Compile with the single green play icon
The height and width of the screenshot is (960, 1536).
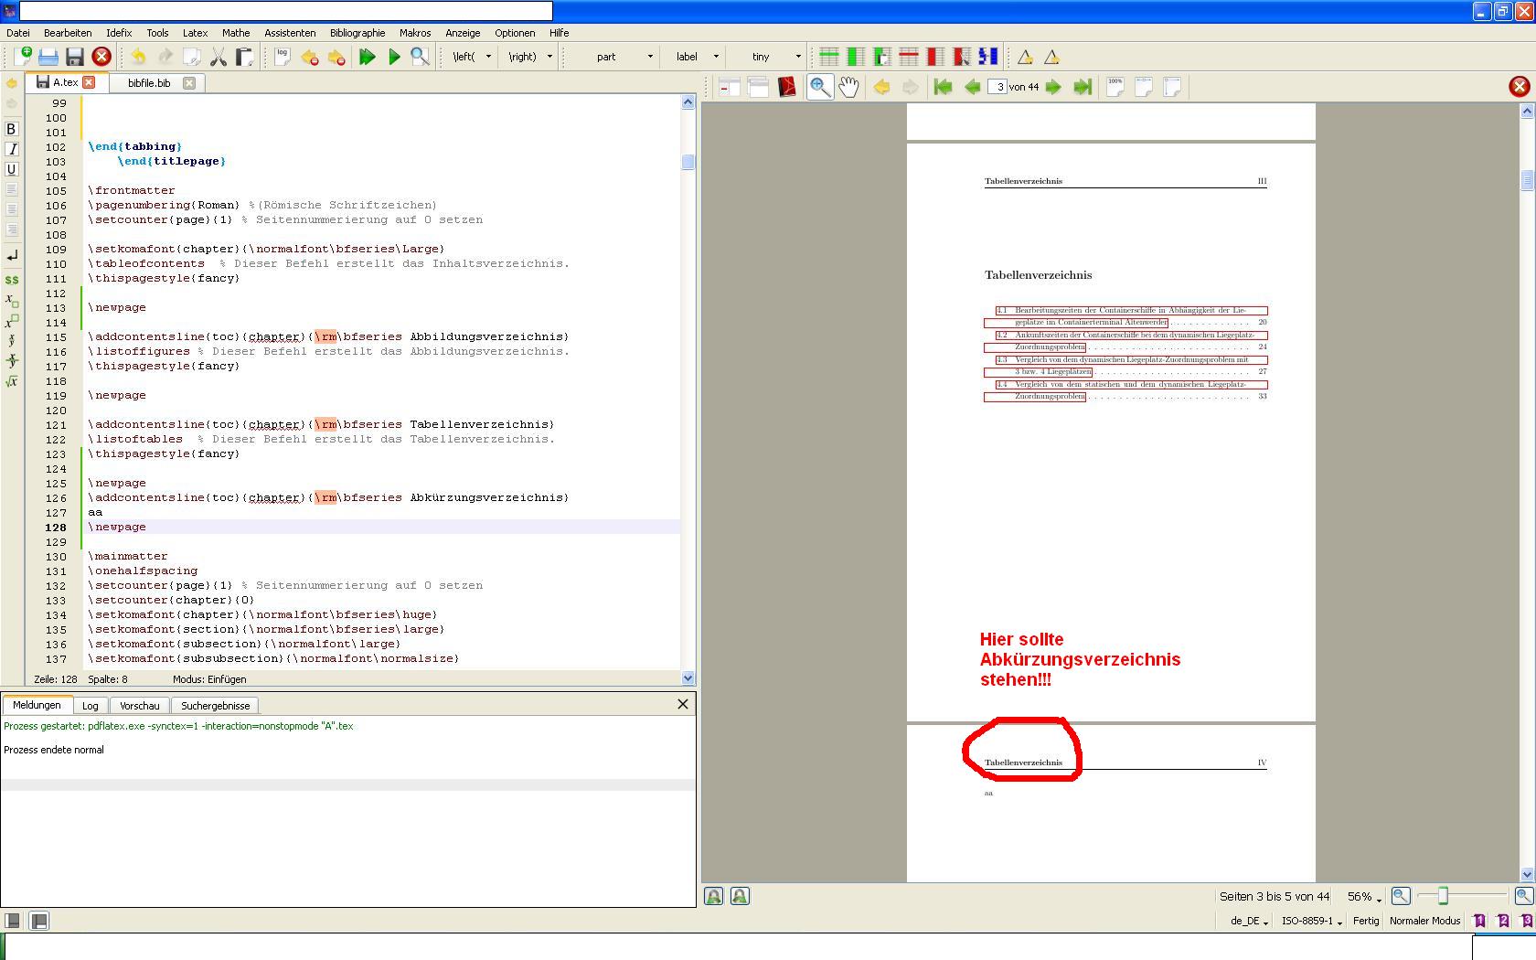[x=394, y=57]
